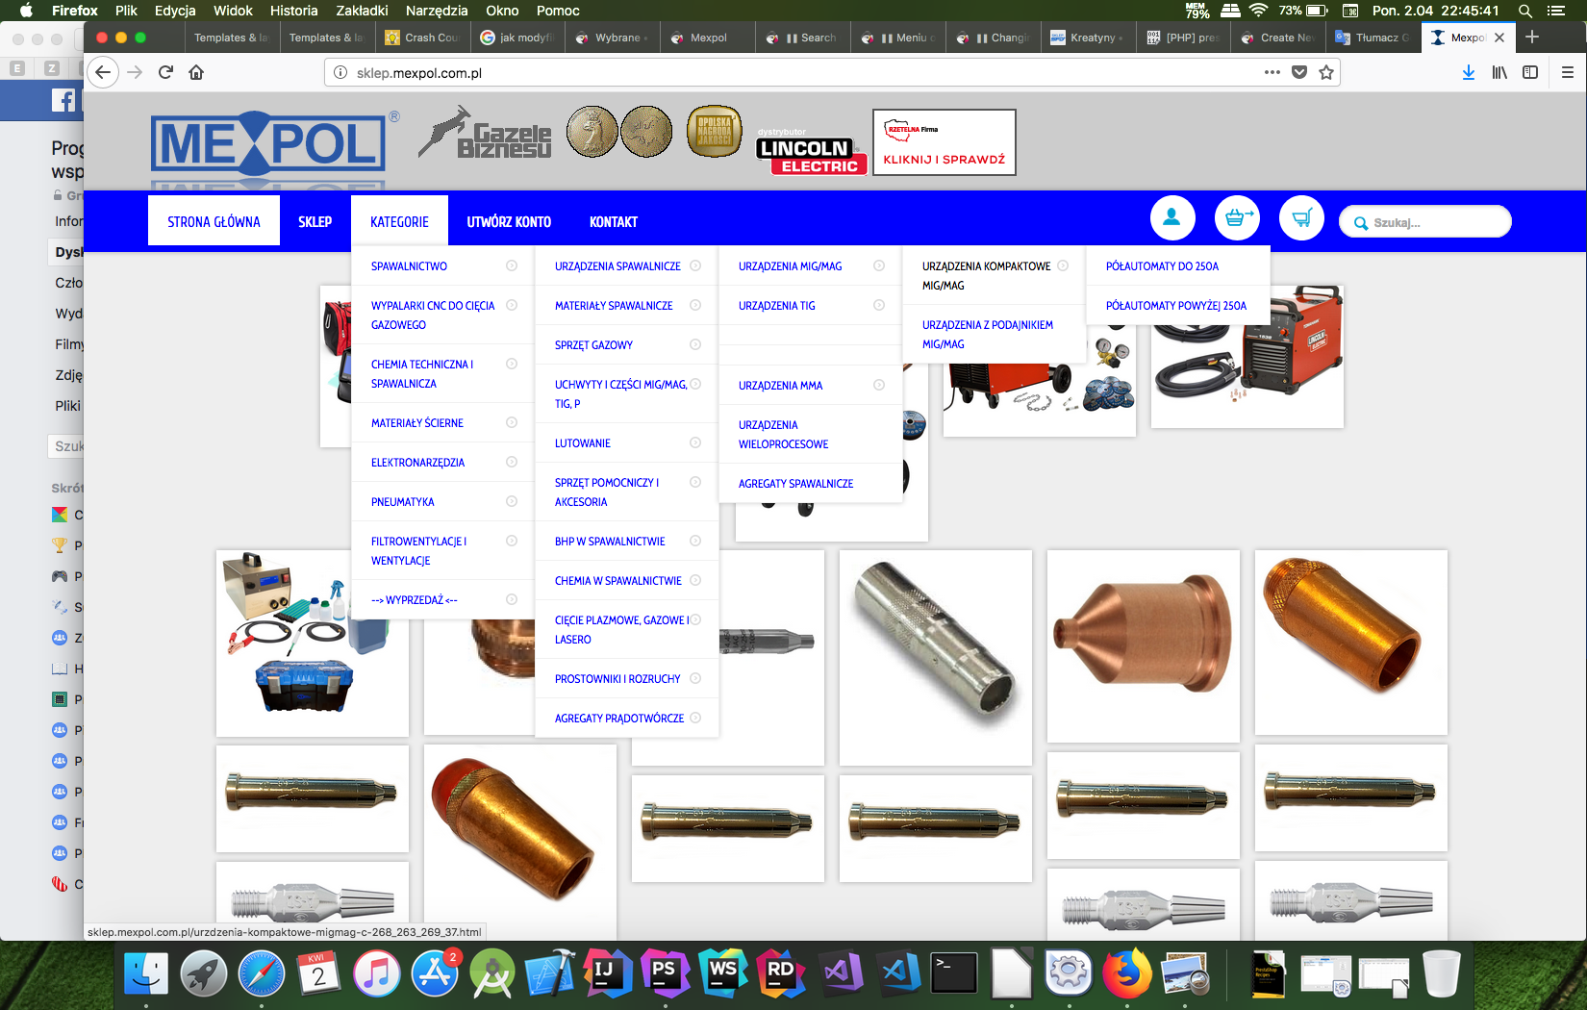Open Finder from the Dock
The height and width of the screenshot is (1010, 1587).
(146, 973)
